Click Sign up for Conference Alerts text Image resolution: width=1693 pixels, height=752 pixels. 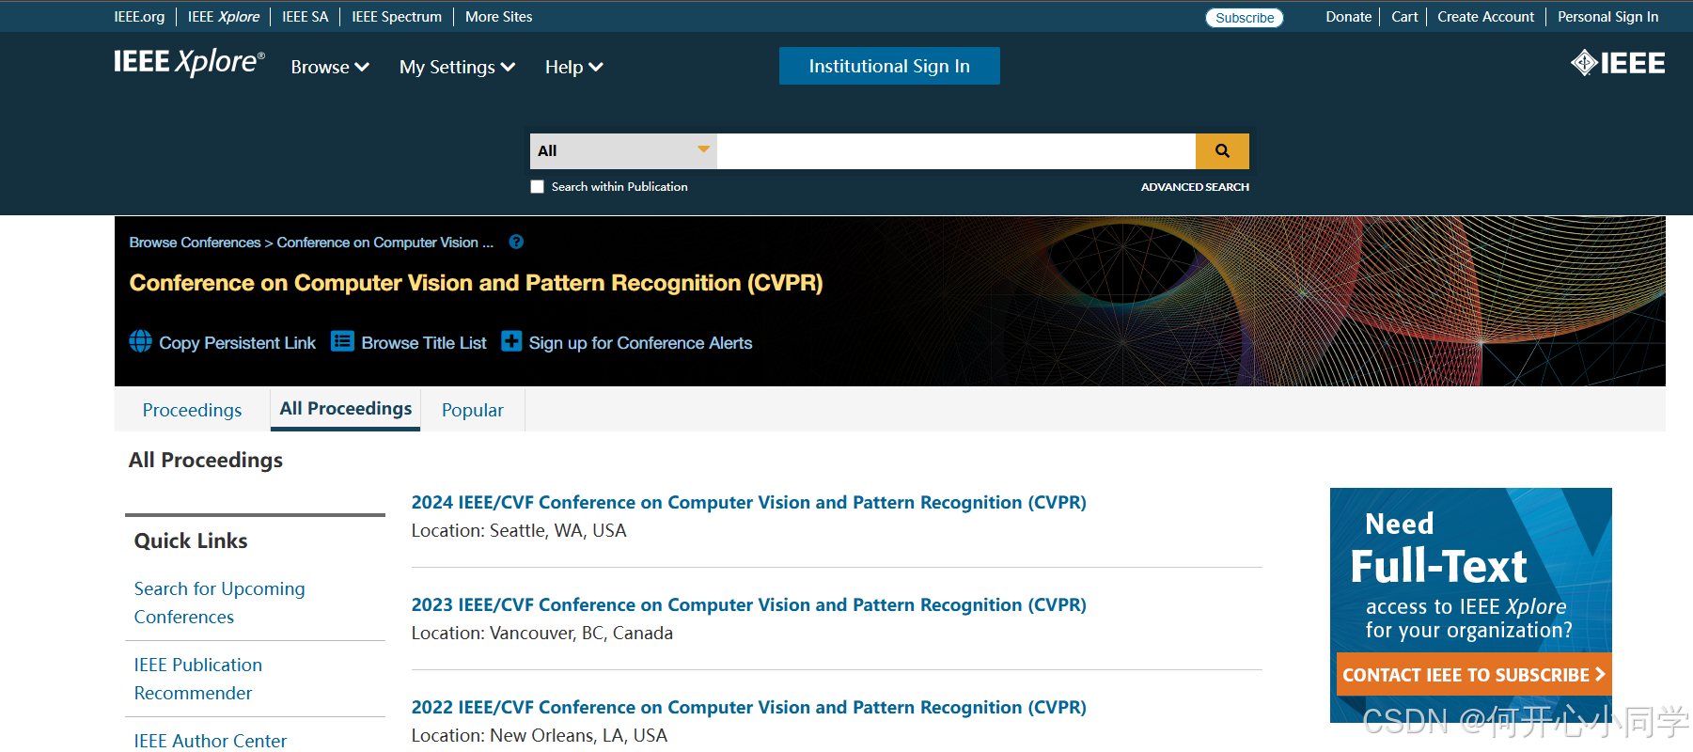tap(640, 343)
